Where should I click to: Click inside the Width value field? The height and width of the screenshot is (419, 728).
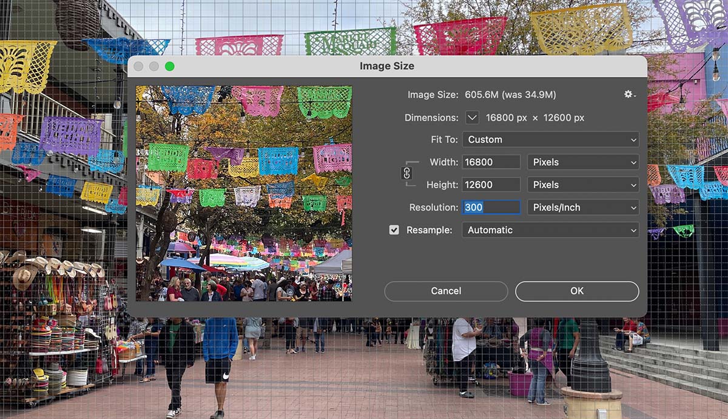[x=491, y=162]
